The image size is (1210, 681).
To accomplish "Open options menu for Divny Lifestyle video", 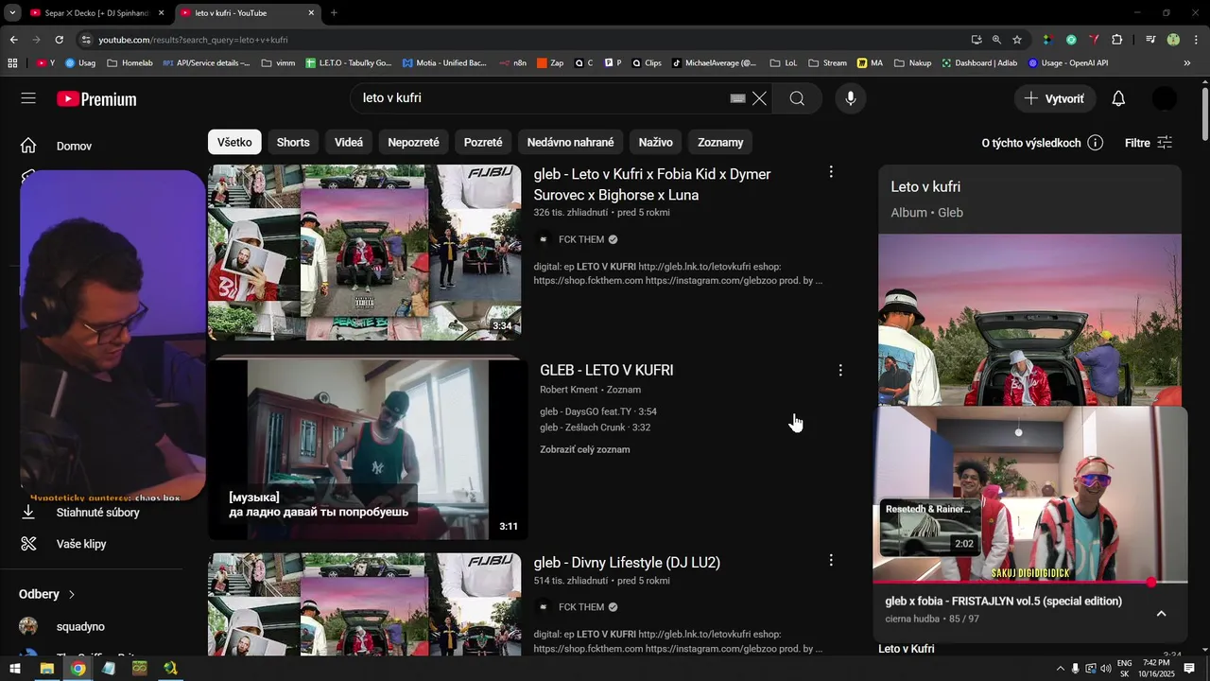I will click(x=831, y=561).
